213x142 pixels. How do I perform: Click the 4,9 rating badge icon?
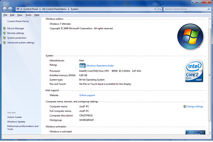(x=82, y=66)
